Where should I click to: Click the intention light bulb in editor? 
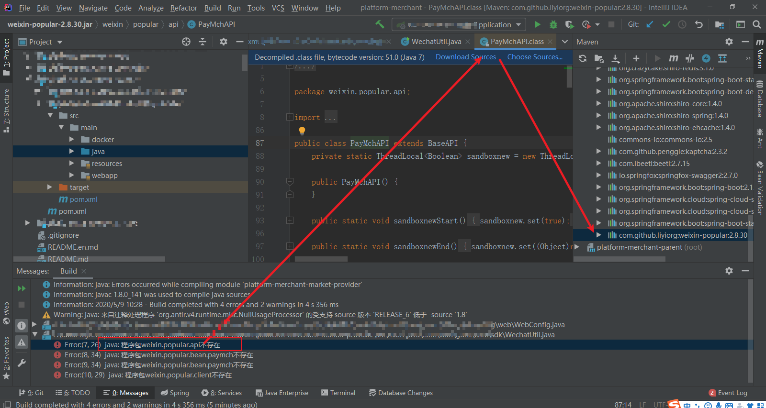(x=302, y=131)
